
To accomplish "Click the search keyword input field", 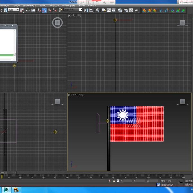I will tap(186, 2).
